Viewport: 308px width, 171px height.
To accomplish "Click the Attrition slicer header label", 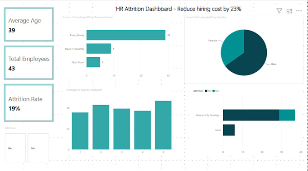I will tap(10, 128).
